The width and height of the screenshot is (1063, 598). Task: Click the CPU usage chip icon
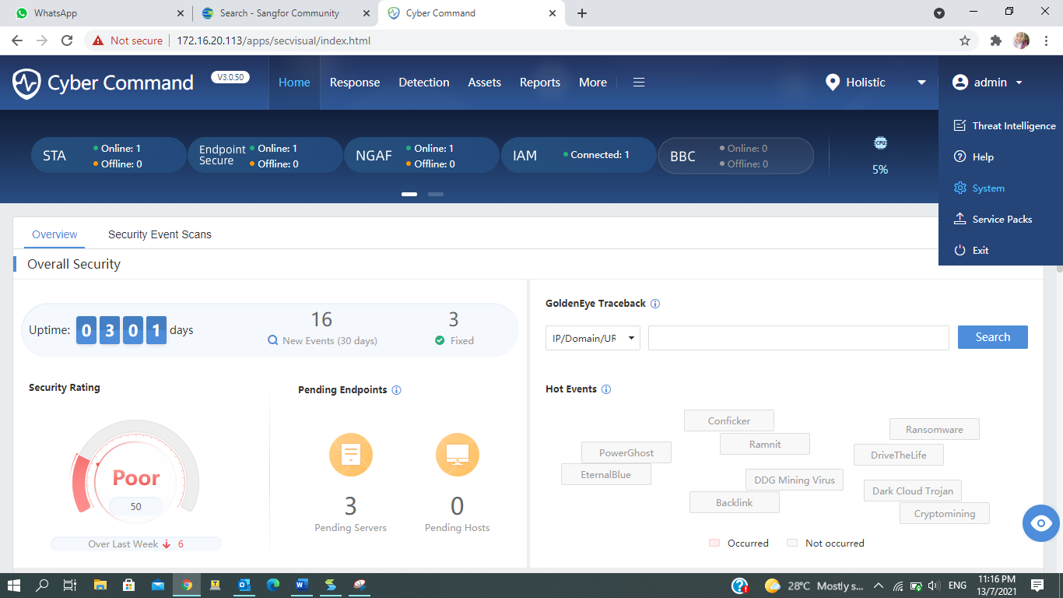880,143
